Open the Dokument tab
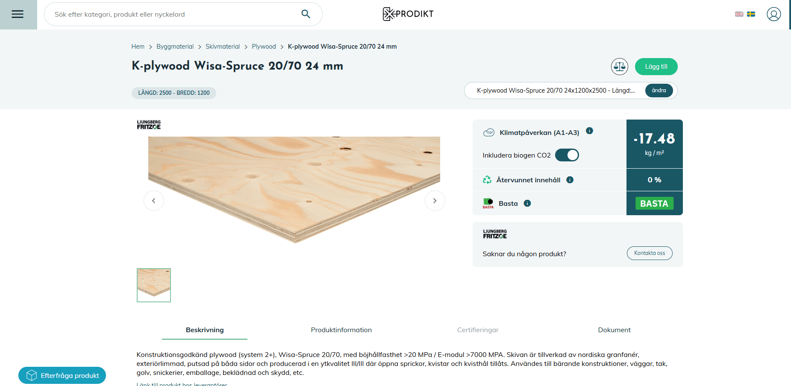Image resolution: width=791 pixels, height=386 pixels. tap(614, 330)
